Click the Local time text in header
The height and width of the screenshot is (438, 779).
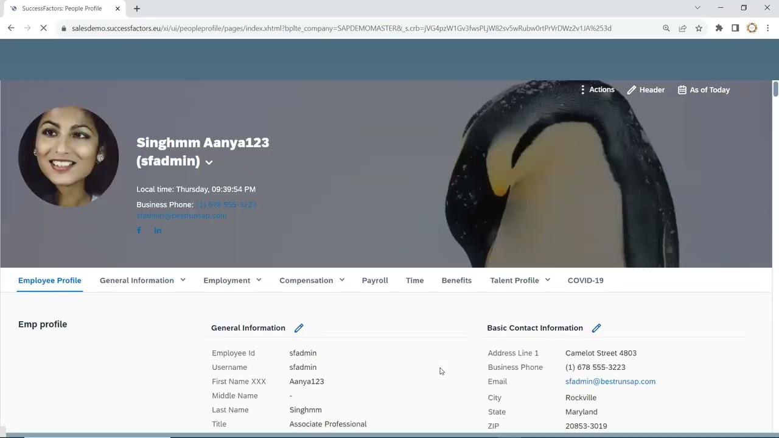coord(196,189)
